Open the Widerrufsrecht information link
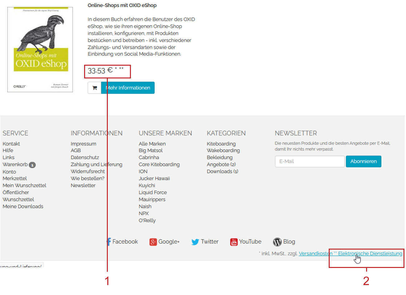 (x=88, y=171)
